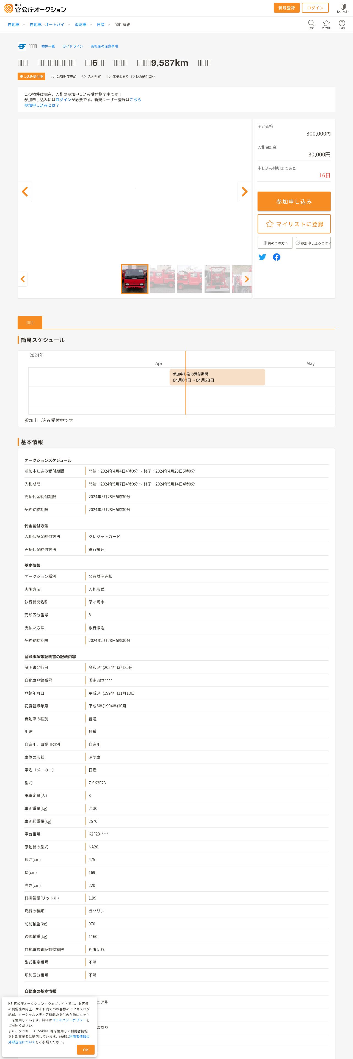Screen dimensions: 353x1059
Task: Show previous main photo with left arrow
Action: pyautogui.click(x=25, y=192)
